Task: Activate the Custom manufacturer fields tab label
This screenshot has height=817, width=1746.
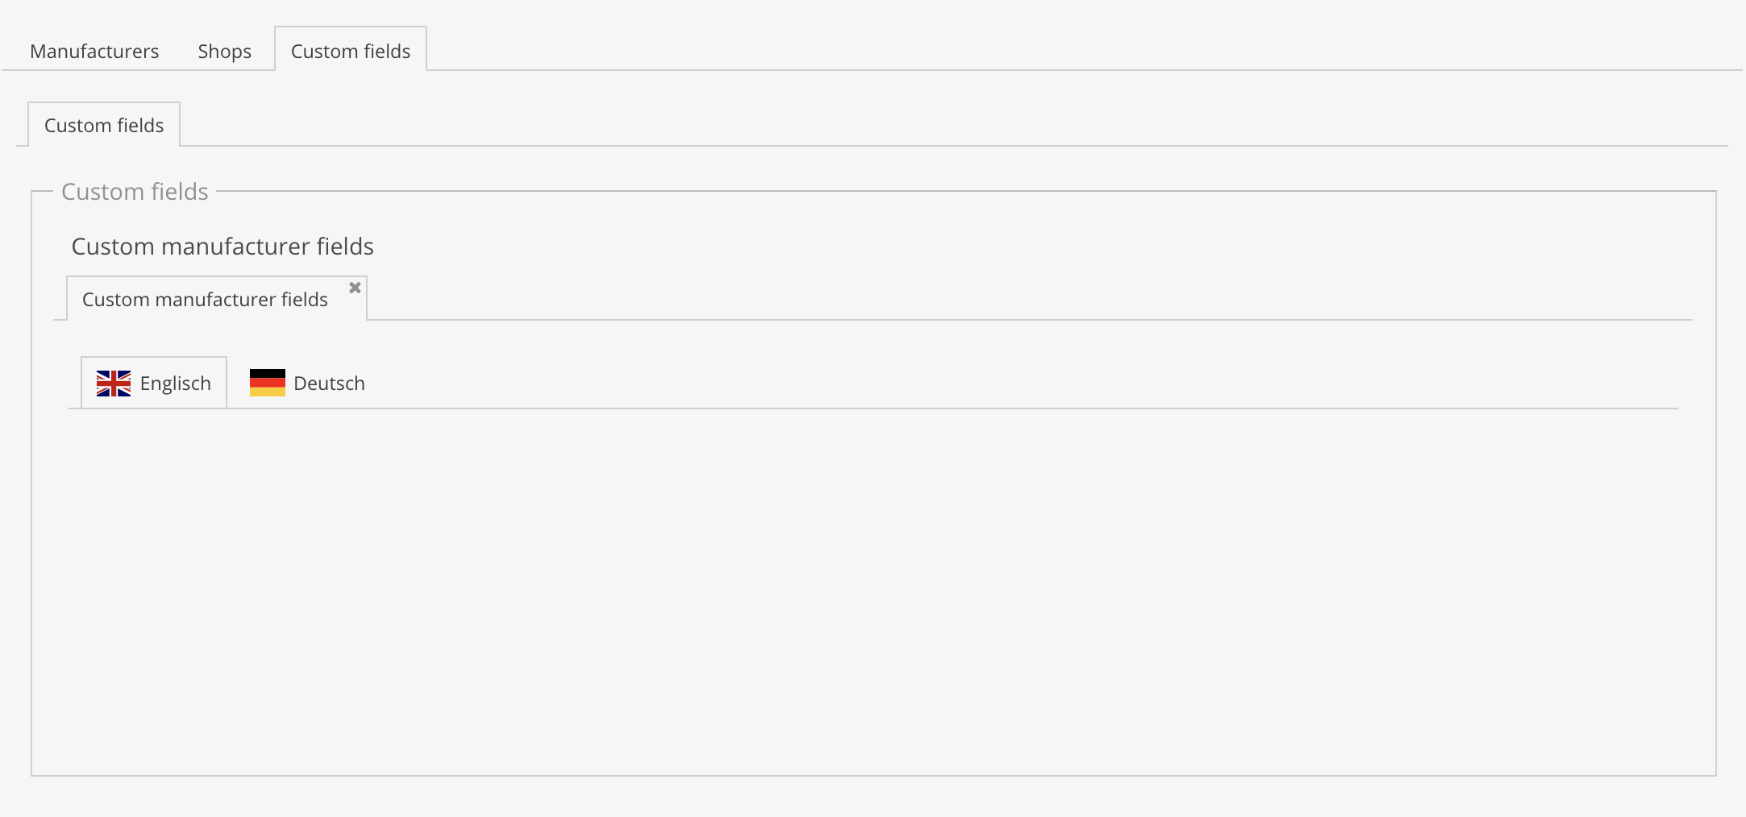Action: point(205,300)
